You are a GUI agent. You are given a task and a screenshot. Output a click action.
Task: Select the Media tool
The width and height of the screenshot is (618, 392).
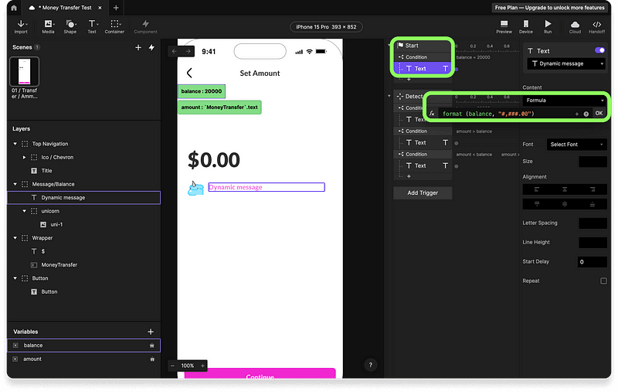[x=48, y=27]
